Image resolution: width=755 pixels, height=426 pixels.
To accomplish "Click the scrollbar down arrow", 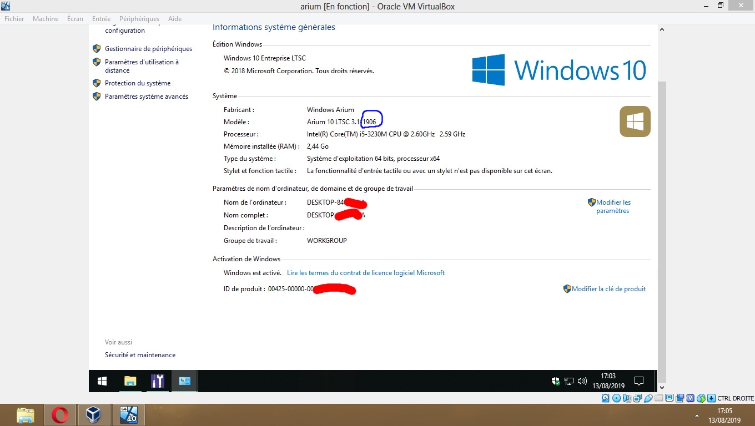I will tap(661, 388).
